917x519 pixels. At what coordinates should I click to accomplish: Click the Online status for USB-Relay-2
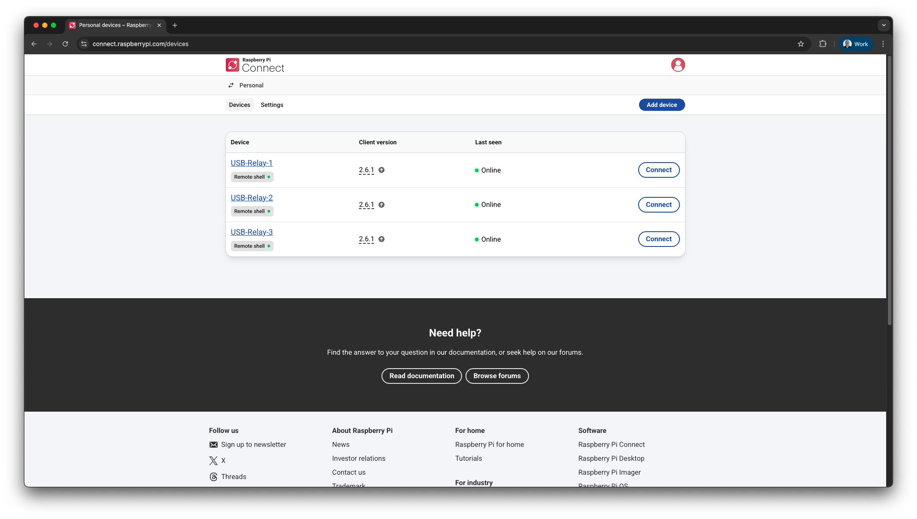point(488,205)
